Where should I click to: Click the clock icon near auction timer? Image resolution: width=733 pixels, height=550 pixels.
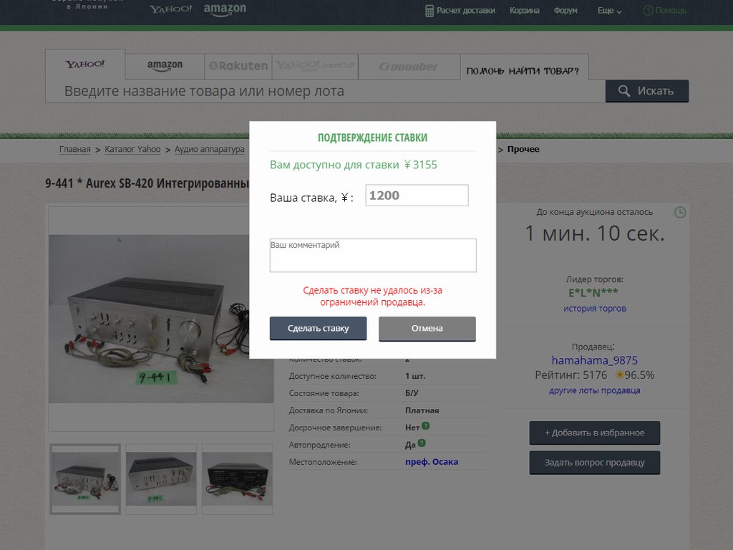tap(680, 212)
